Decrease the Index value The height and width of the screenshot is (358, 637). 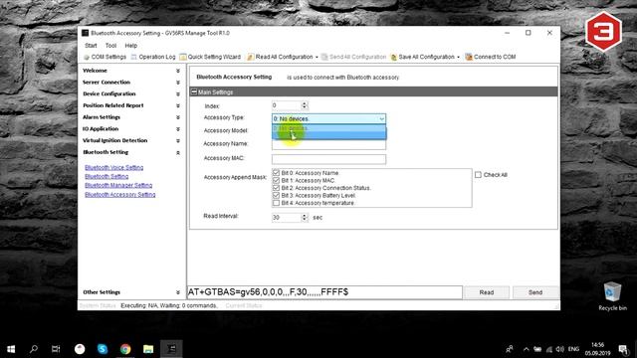tap(305, 107)
